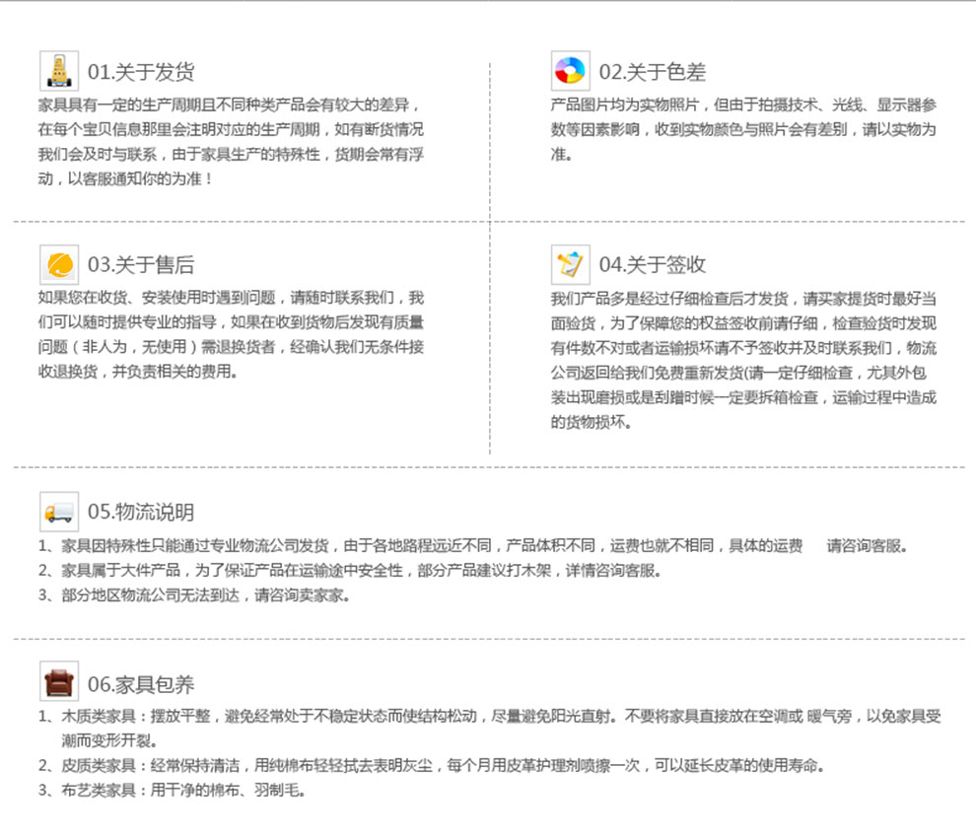Open the 04.关于签收 heading

click(653, 265)
